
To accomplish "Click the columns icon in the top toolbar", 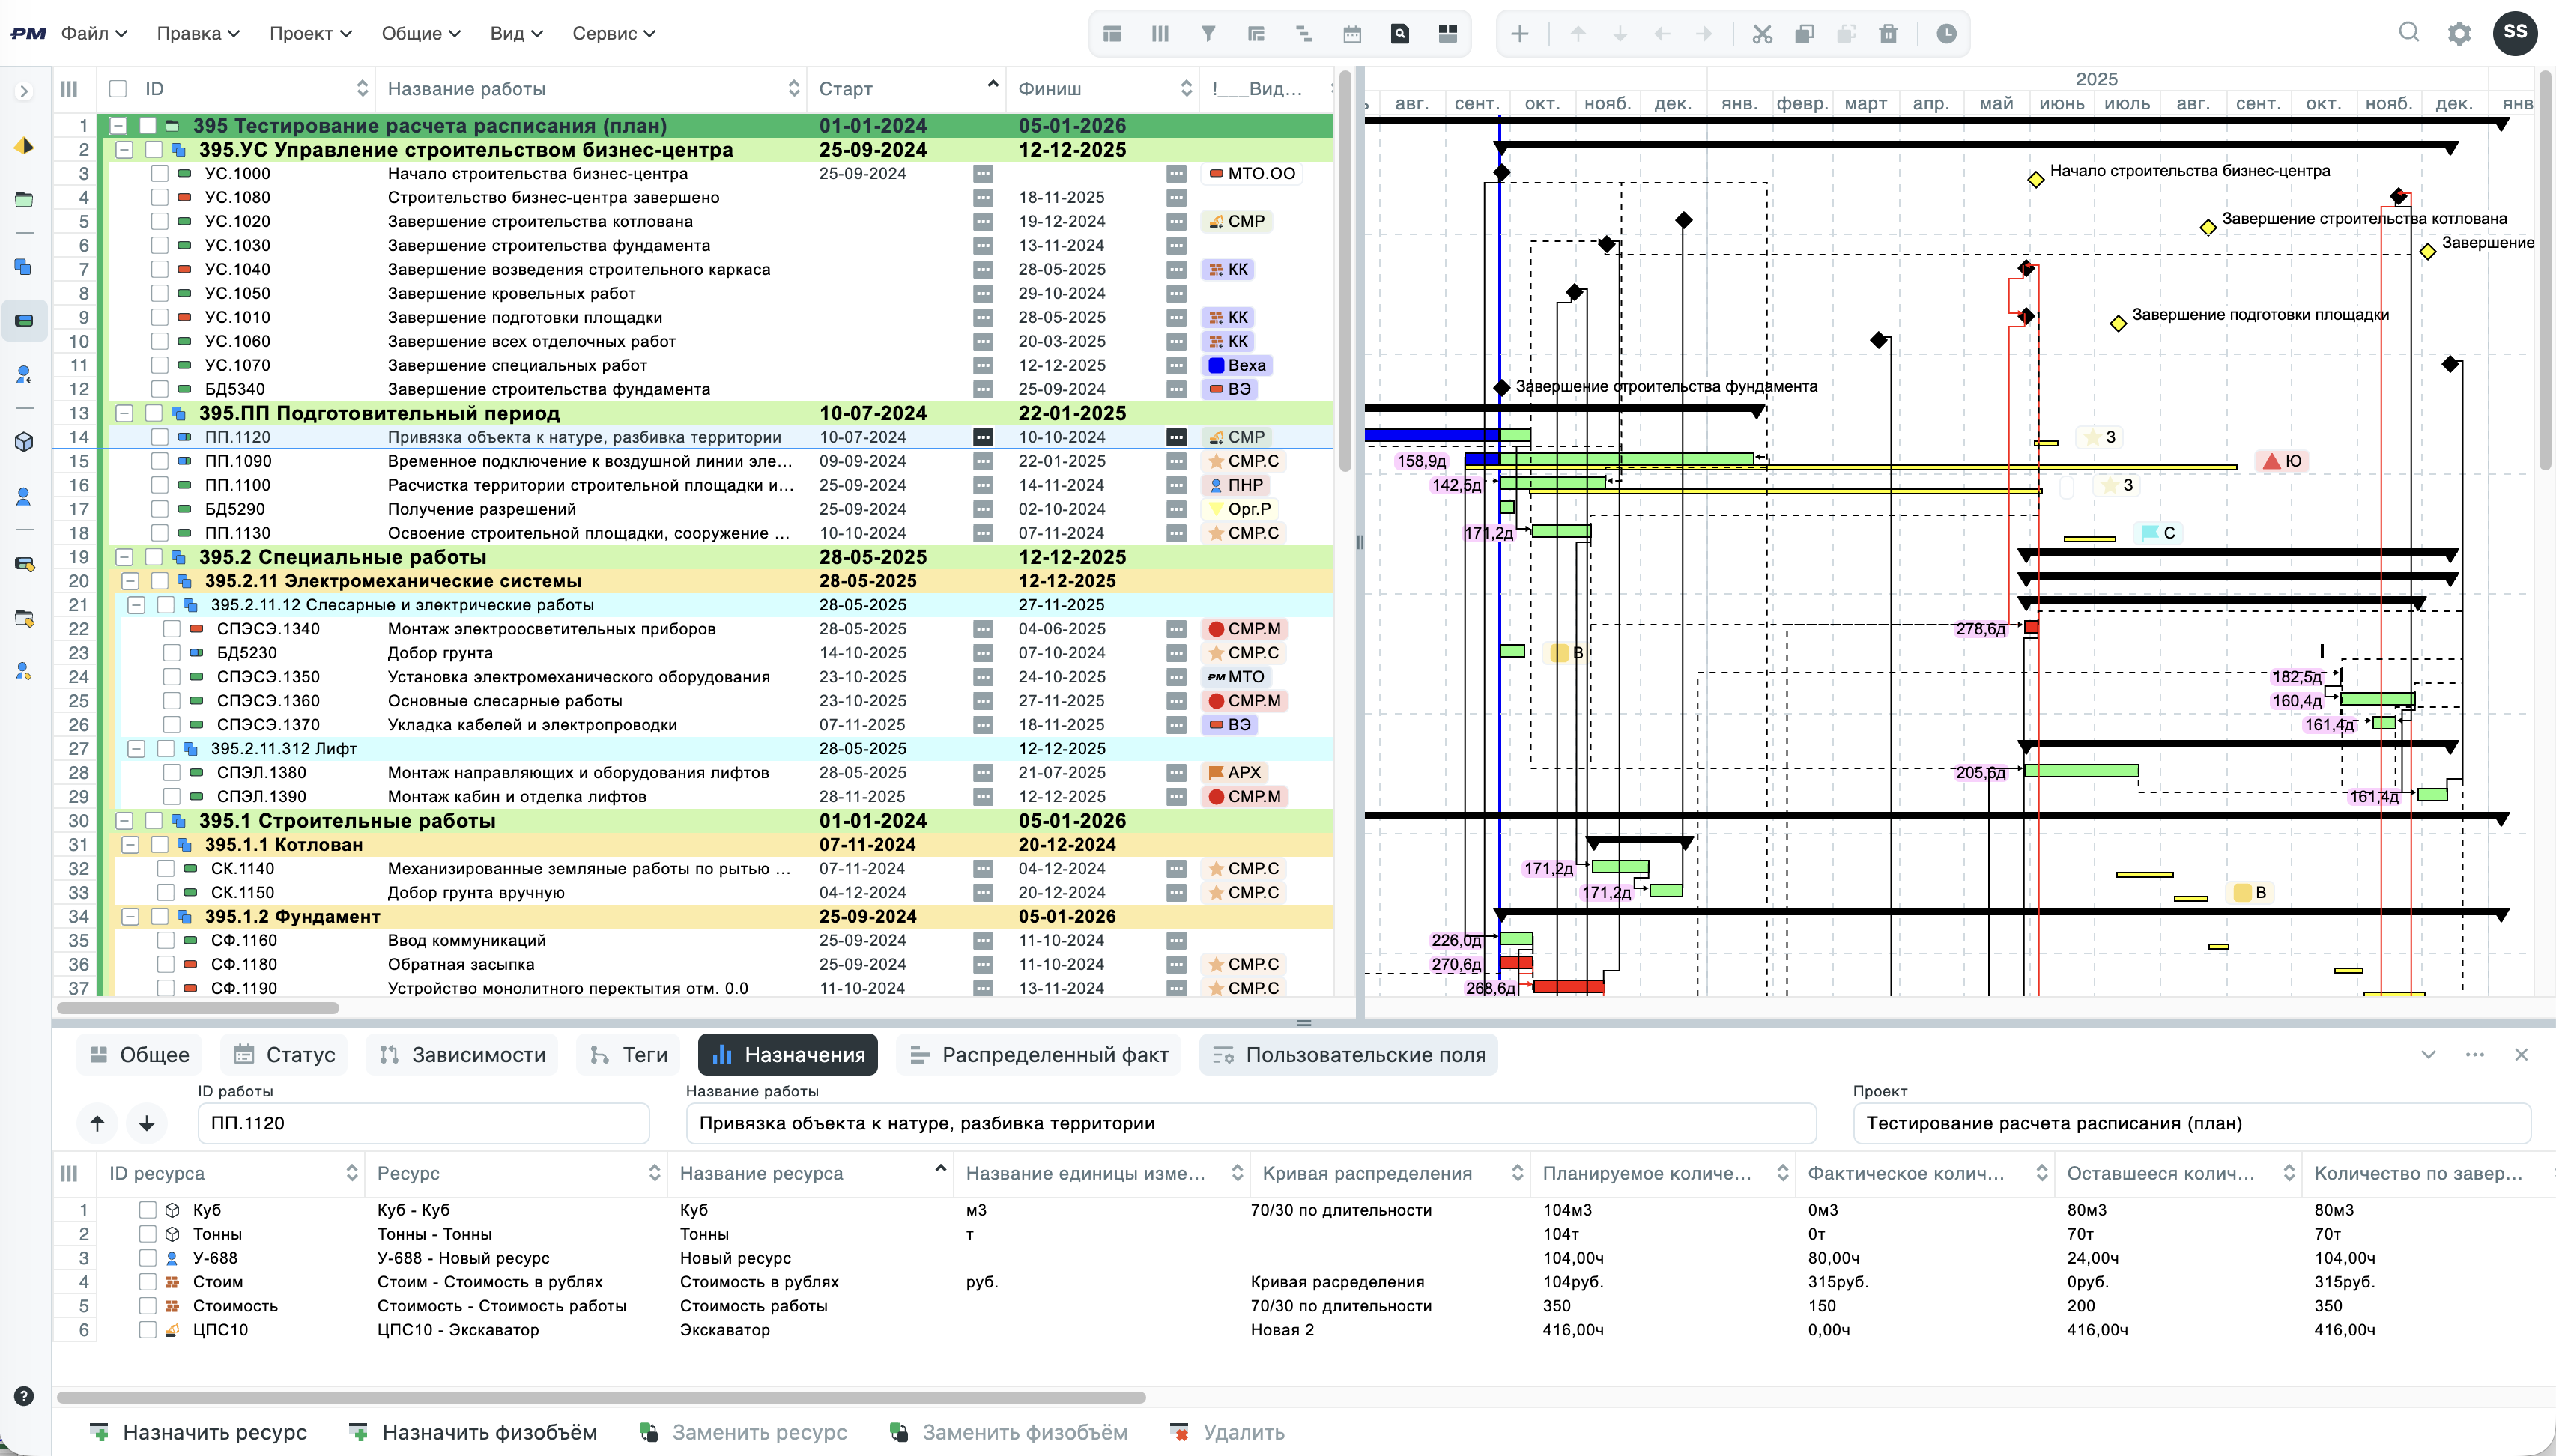I will click(x=1160, y=34).
